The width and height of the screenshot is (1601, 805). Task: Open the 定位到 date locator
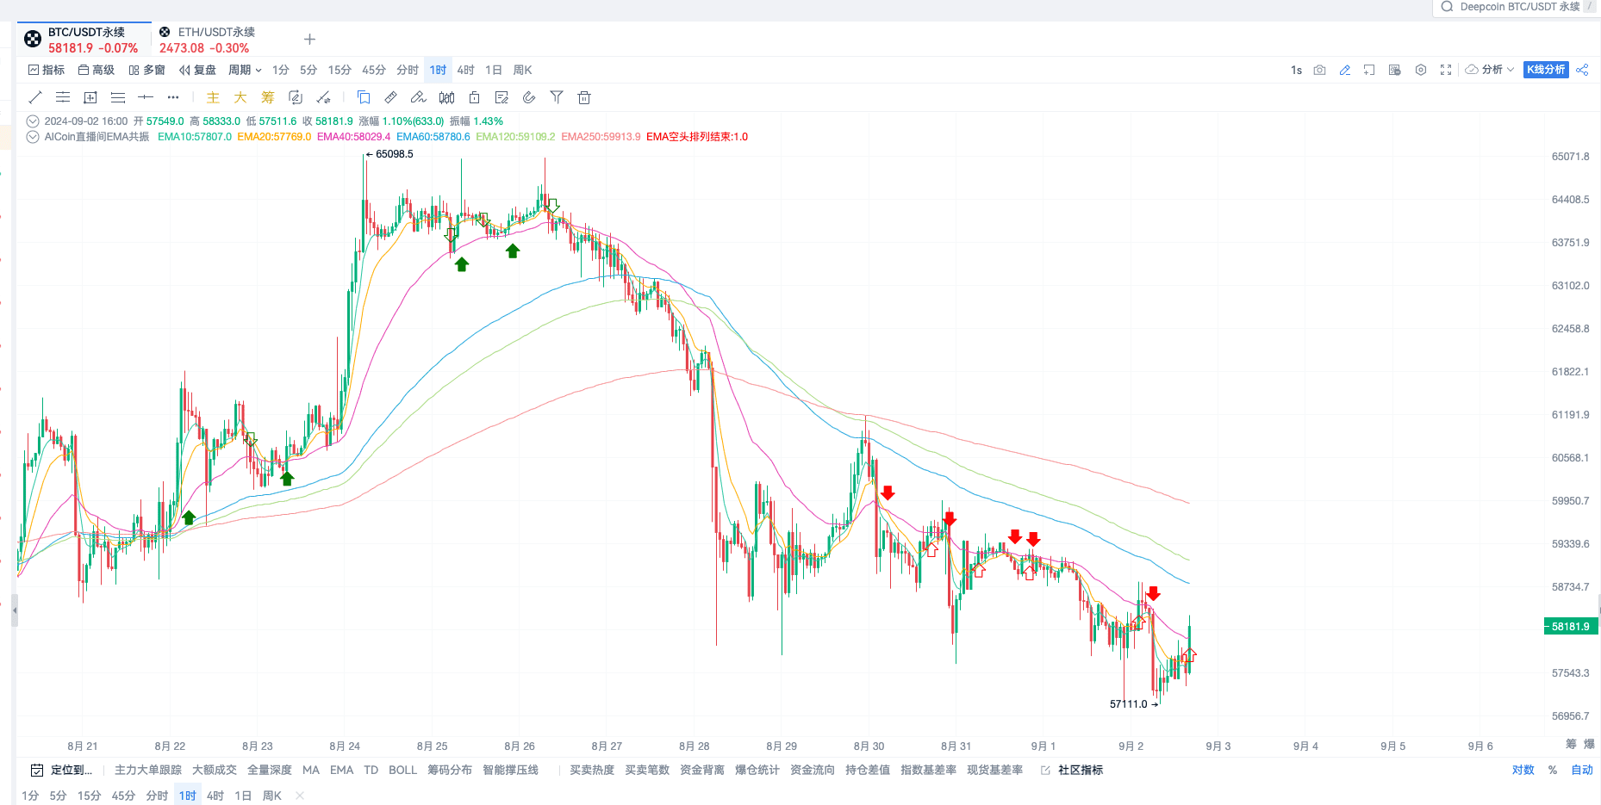point(61,770)
